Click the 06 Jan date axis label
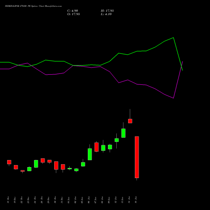210x210 pixels. [x=89, y=199]
